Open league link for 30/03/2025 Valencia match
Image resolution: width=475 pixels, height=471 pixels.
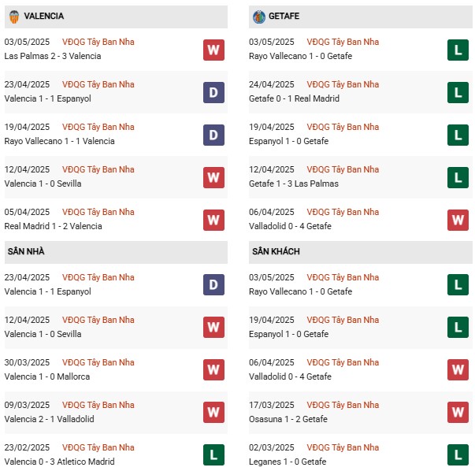pyautogui.click(x=98, y=362)
